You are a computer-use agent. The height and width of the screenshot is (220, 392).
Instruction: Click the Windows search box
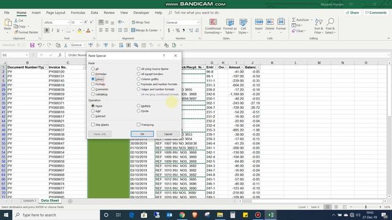(x=56, y=215)
